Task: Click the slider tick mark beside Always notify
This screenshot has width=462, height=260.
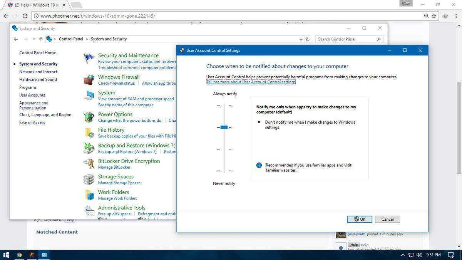Action: click(224, 106)
